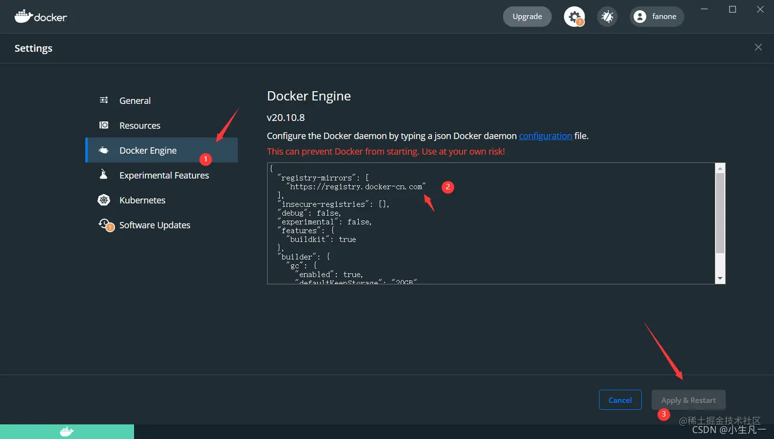The image size is (774, 439).
Task: Click the Upgrade button
Action: (527, 16)
